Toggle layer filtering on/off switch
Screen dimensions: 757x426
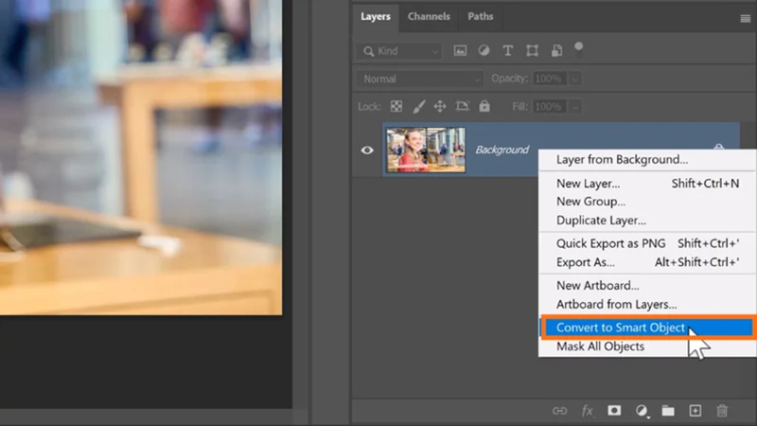[x=578, y=50]
